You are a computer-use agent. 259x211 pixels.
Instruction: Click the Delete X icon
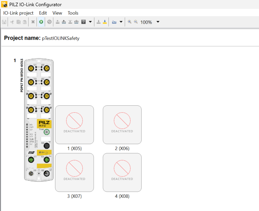tap(33, 22)
